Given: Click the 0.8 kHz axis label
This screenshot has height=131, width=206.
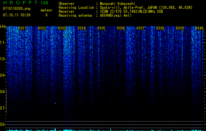Looking at the screenshot, I should [x=3, y=92].
